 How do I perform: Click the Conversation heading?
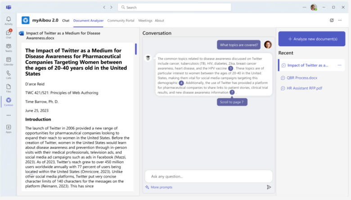(157, 33)
